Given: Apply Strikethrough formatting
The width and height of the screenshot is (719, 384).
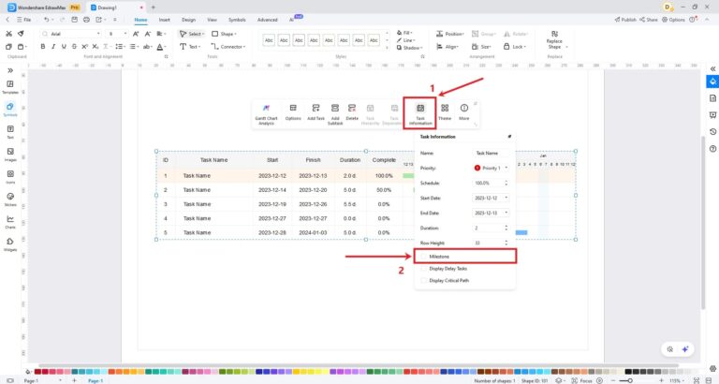Looking at the screenshot, I should [74, 46].
